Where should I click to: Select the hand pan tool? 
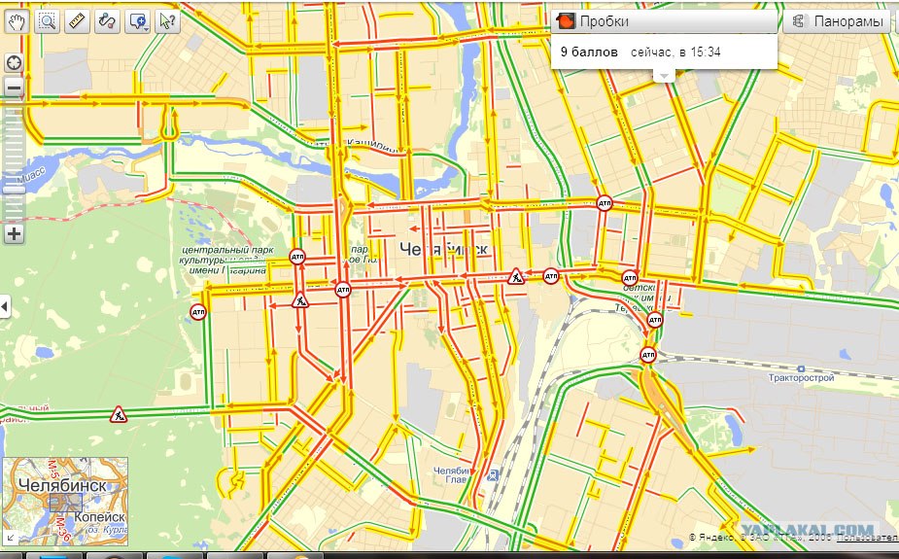point(17,21)
